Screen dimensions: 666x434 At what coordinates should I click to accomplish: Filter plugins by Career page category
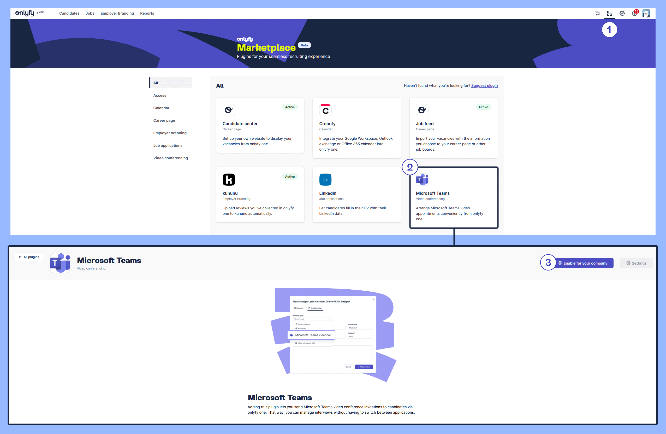click(x=164, y=120)
